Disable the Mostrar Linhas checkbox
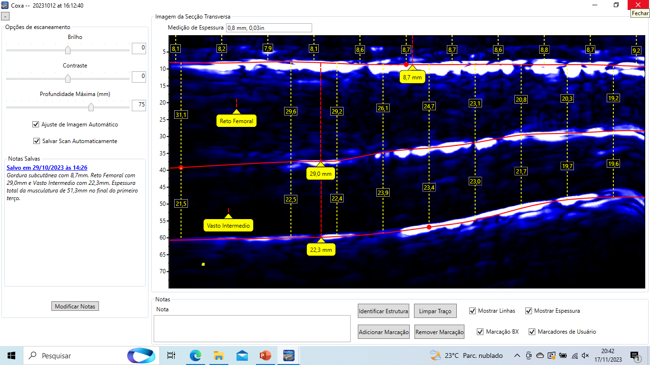The width and height of the screenshot is (650, 365). click(473, 311)
